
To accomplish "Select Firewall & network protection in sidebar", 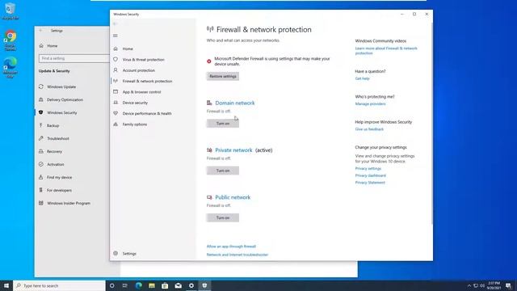I will (147, 81).
